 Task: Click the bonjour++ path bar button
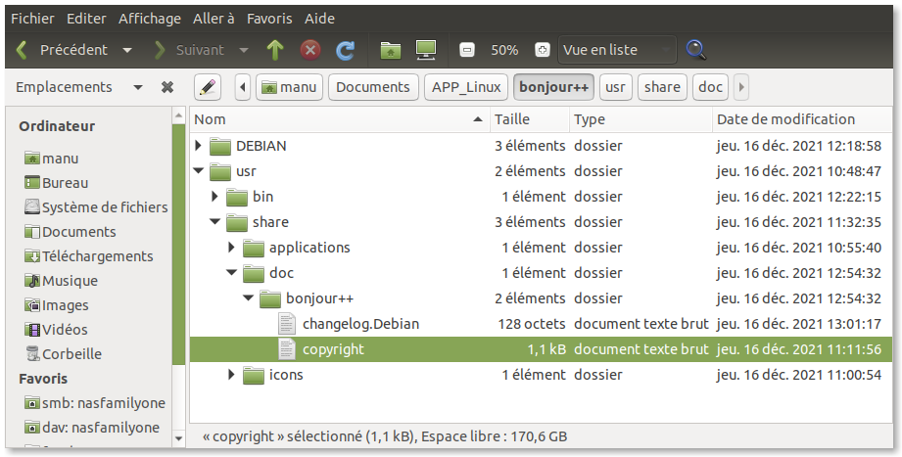[x=554, y=87]
